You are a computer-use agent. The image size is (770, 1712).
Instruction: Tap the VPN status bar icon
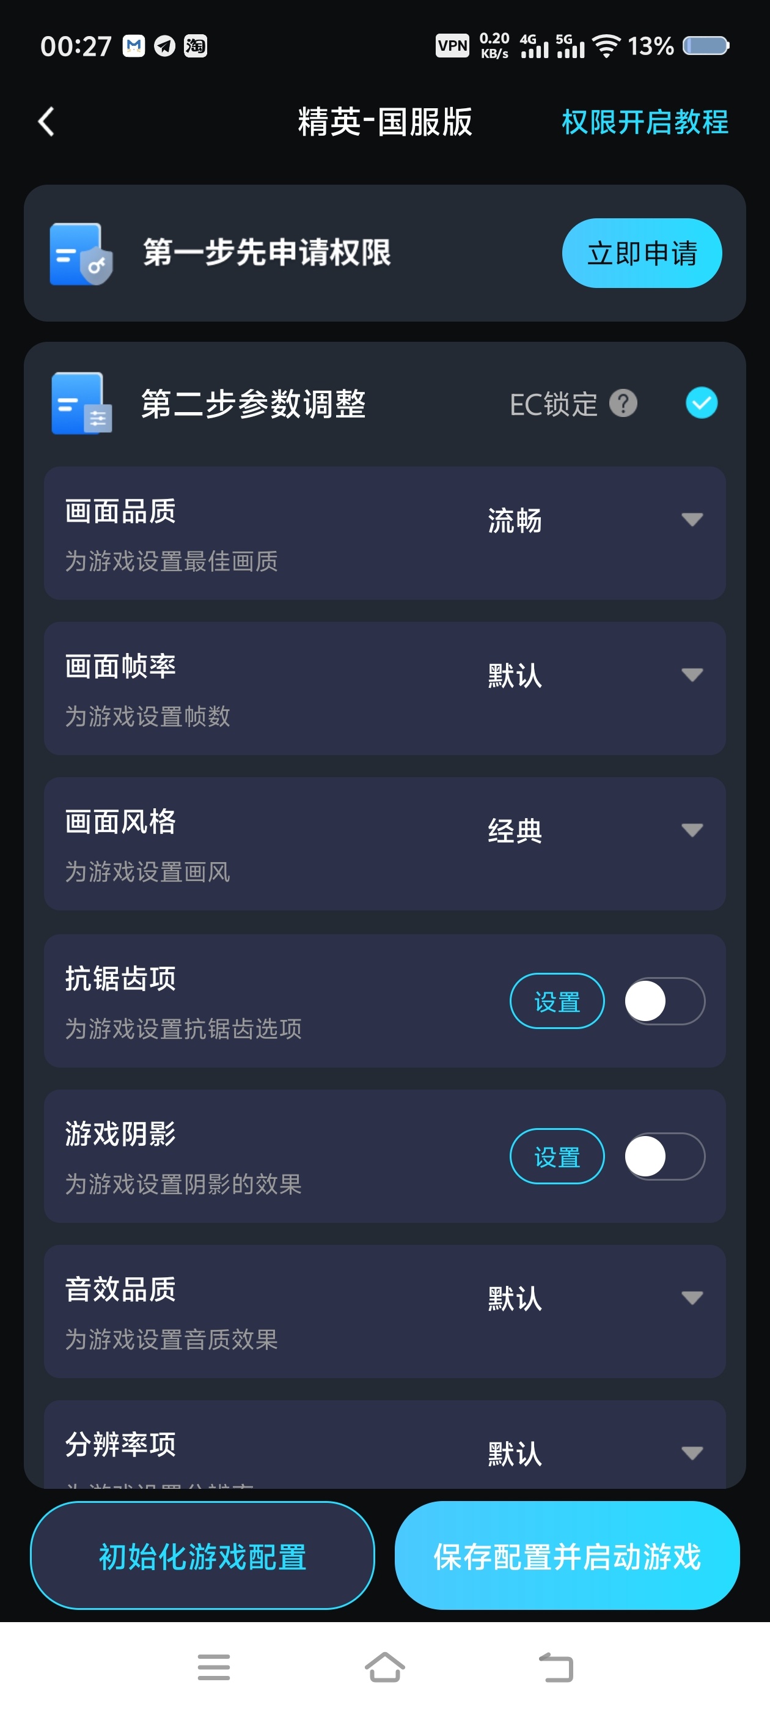click(x=452, y=46)
